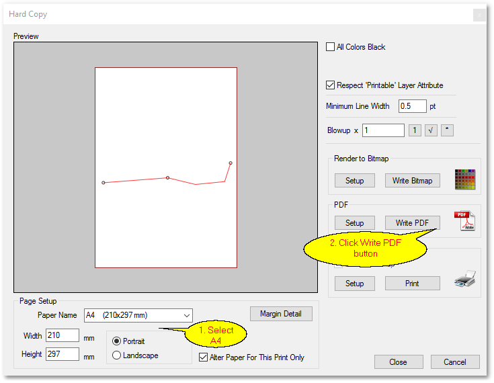Select Landscape orientation

coord(116,355)
